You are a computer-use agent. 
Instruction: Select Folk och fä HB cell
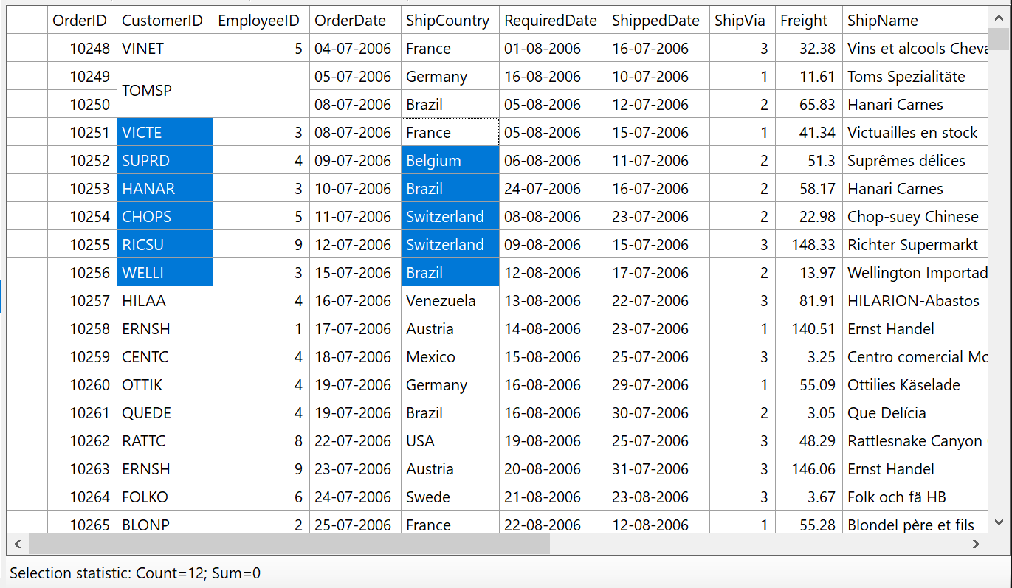tap(915, 497)
